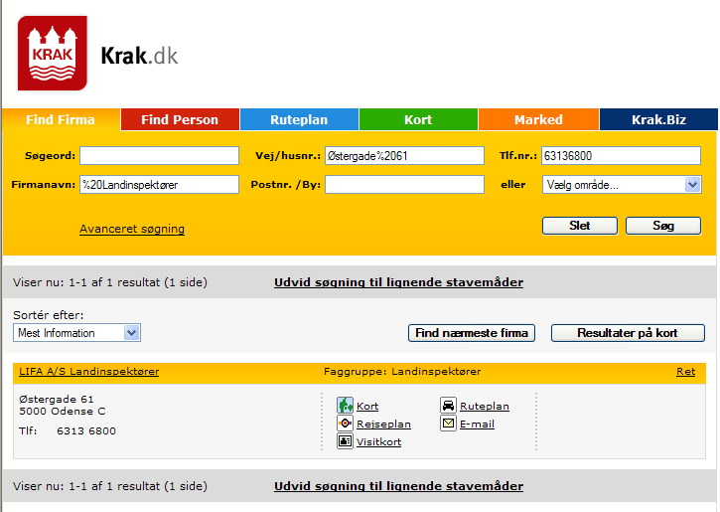This screenshot has height=512, width=720.
Task: Click Find nærmeste firma button
Action: point(472,333)
